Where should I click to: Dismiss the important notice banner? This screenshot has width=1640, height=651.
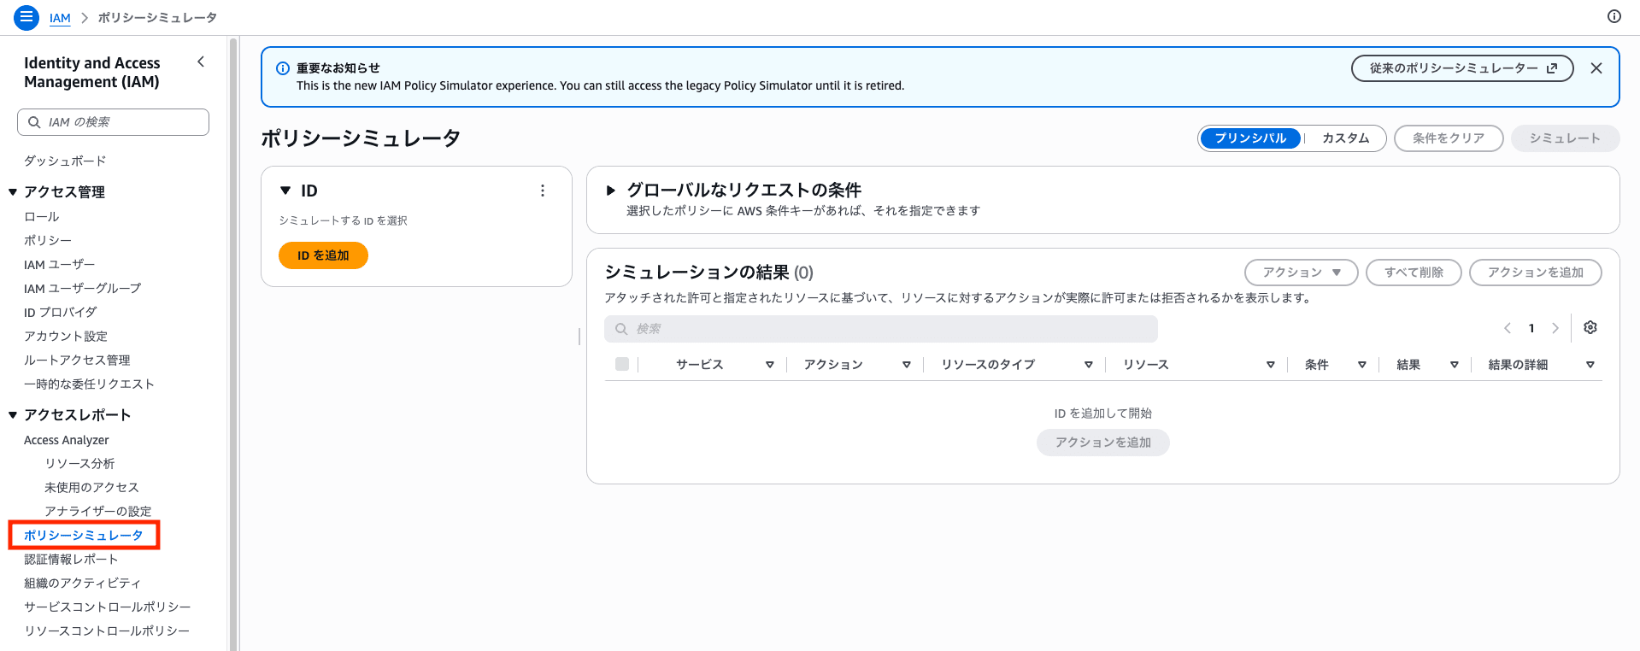pos(1596,68)
